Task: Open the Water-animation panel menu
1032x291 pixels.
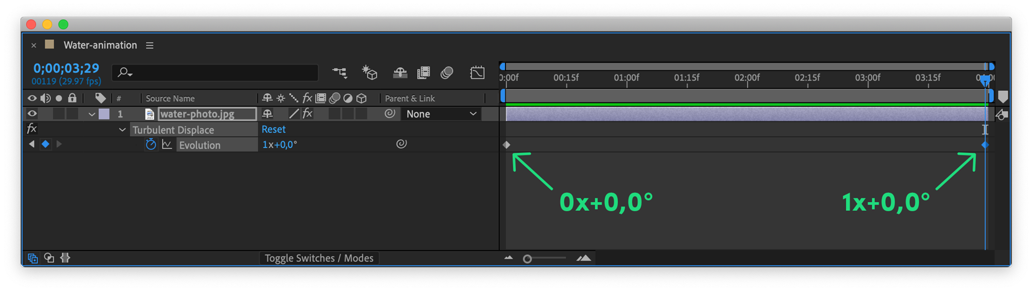Action: 150,45
